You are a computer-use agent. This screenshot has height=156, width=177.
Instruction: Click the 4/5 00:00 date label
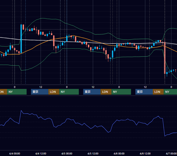click(x=67, y=153)
